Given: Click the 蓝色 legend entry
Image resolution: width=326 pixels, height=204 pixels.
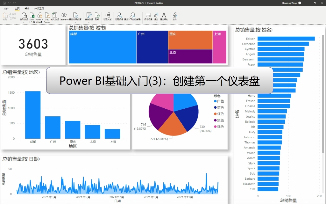Looking at the screenshot, I should [219, 107].
